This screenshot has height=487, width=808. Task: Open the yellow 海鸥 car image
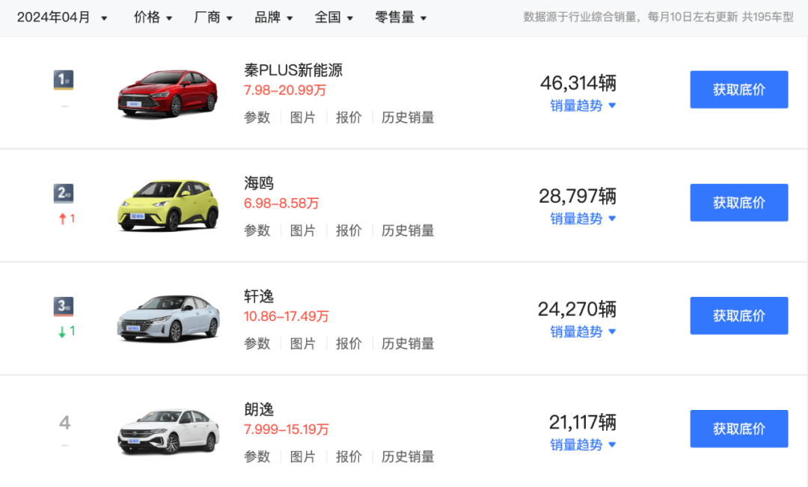[x=168, y=205]
